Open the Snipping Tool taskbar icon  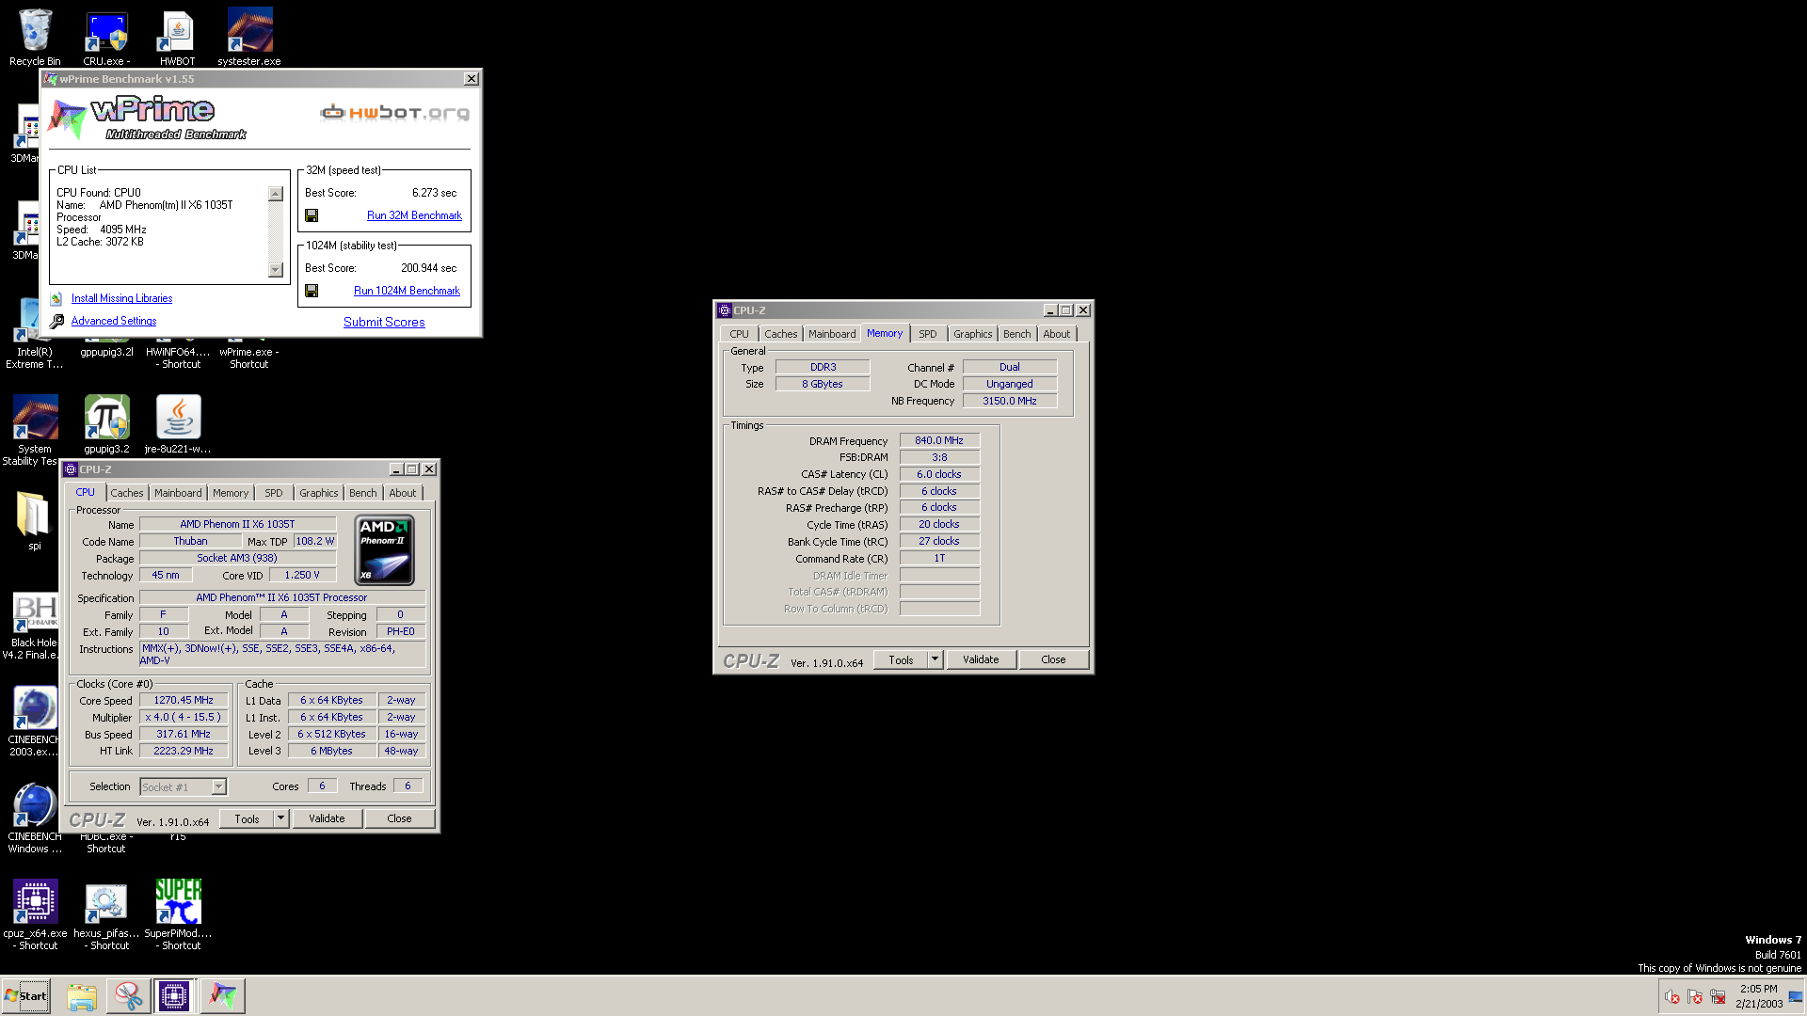coord(128,996)
